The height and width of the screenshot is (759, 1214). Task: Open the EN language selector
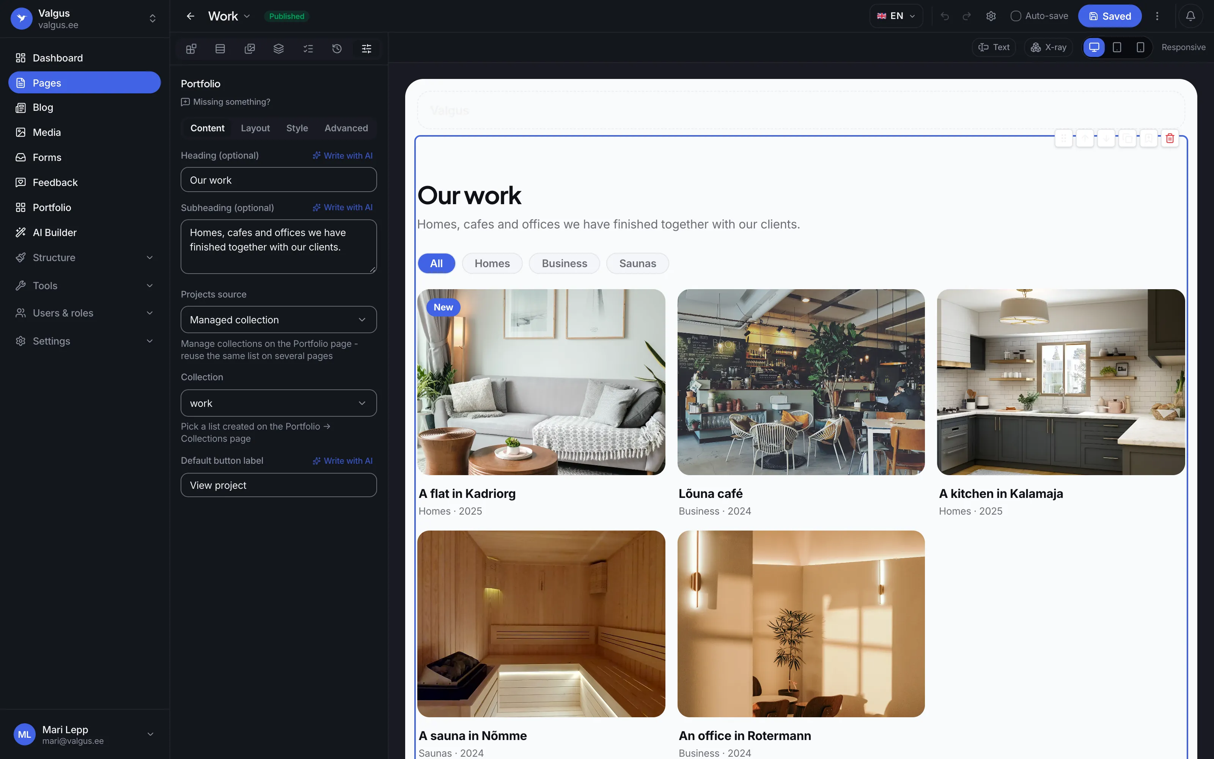coord(896,16)
